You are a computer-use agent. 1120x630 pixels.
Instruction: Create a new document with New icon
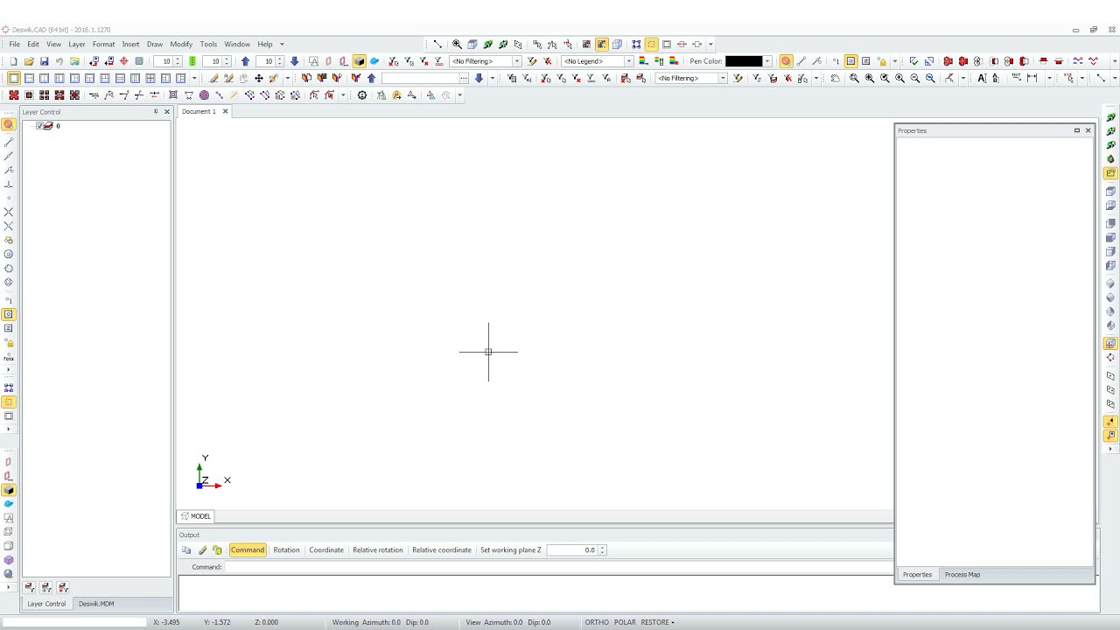click(13, 61)
